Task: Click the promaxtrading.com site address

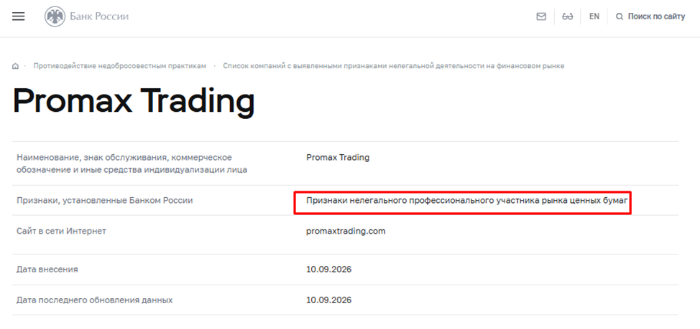Action: click(x=346, y=231)
